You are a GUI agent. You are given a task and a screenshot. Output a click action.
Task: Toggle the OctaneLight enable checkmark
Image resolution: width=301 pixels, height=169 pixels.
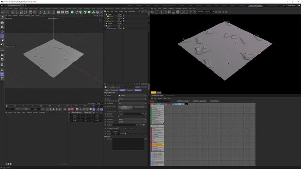pos(121,28)
